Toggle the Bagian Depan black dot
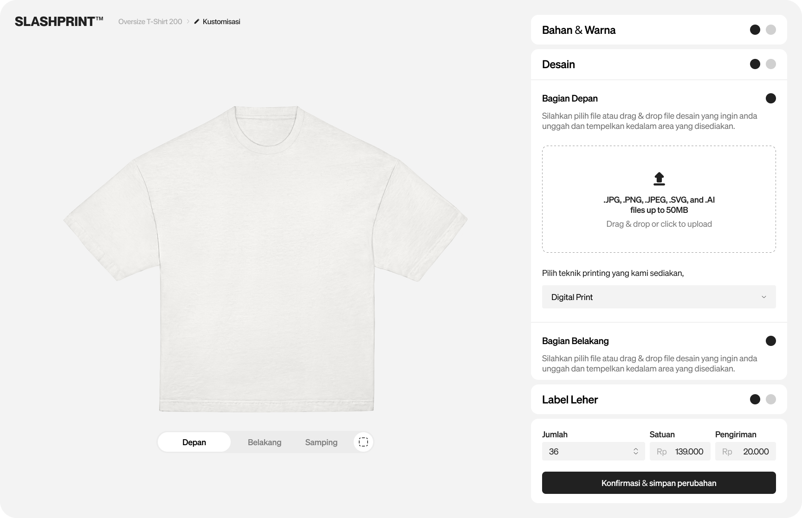This screenshot has height=518, width=802. coord(771,98)
